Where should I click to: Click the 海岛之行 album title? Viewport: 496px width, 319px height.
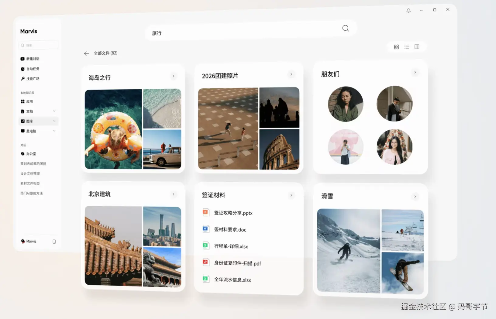coord(100,78)
